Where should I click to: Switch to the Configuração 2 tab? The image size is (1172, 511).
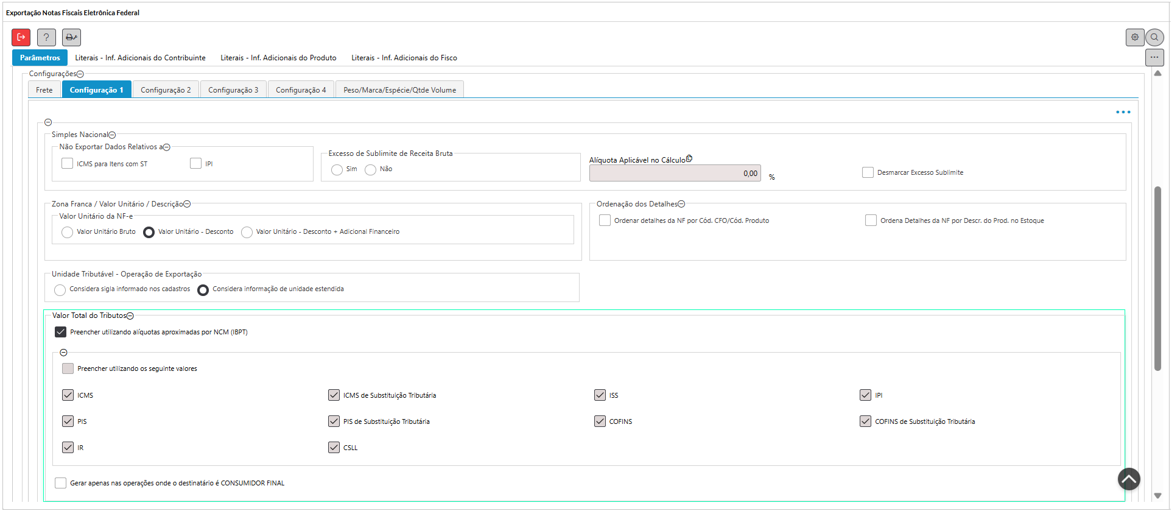(166, 90)
